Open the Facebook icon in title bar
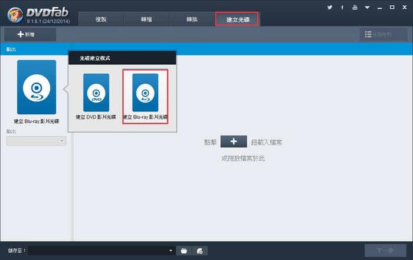This screenshot has width=413, height=260. [342, 7]
